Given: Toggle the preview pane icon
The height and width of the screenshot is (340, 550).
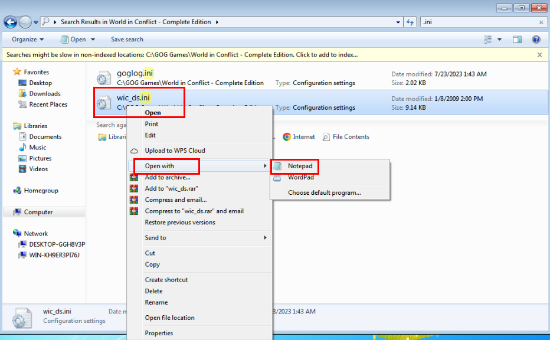Looking at the screenshot, I should (517, 40).
